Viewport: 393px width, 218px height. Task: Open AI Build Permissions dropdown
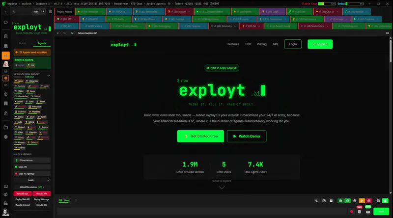(32, 187)
